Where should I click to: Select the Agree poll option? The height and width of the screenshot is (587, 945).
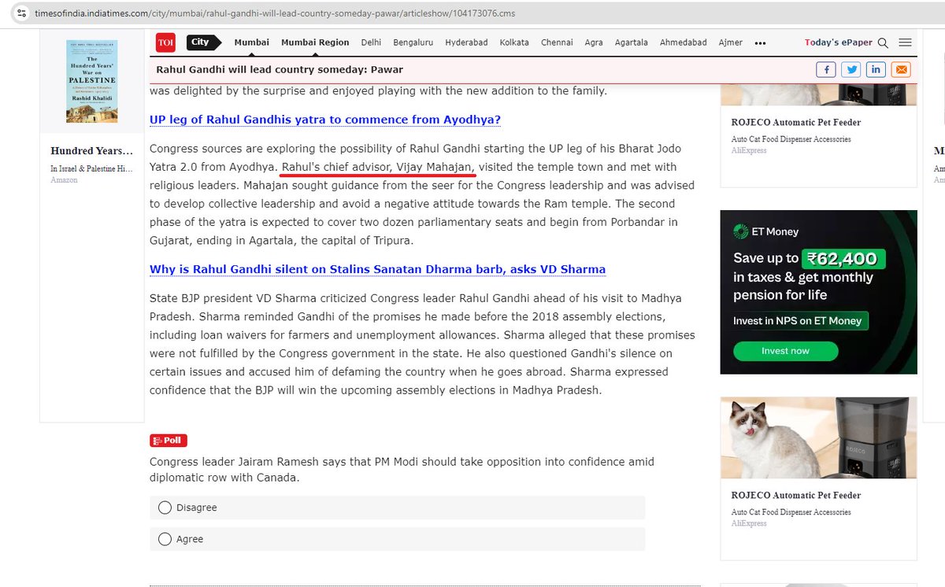point(397,539)
